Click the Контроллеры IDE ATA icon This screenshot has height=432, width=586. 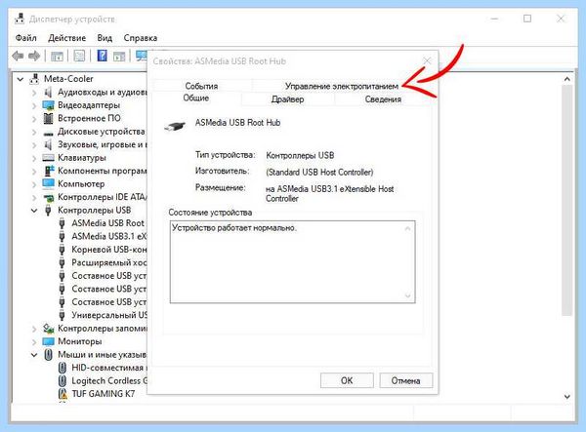coord(49,198)
